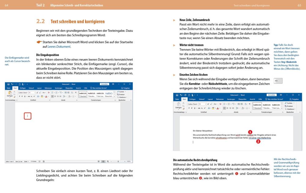The image size is (306, 193).
Task: Click shading paint bucket icon in sample-text Word
Action: point(243,108)
